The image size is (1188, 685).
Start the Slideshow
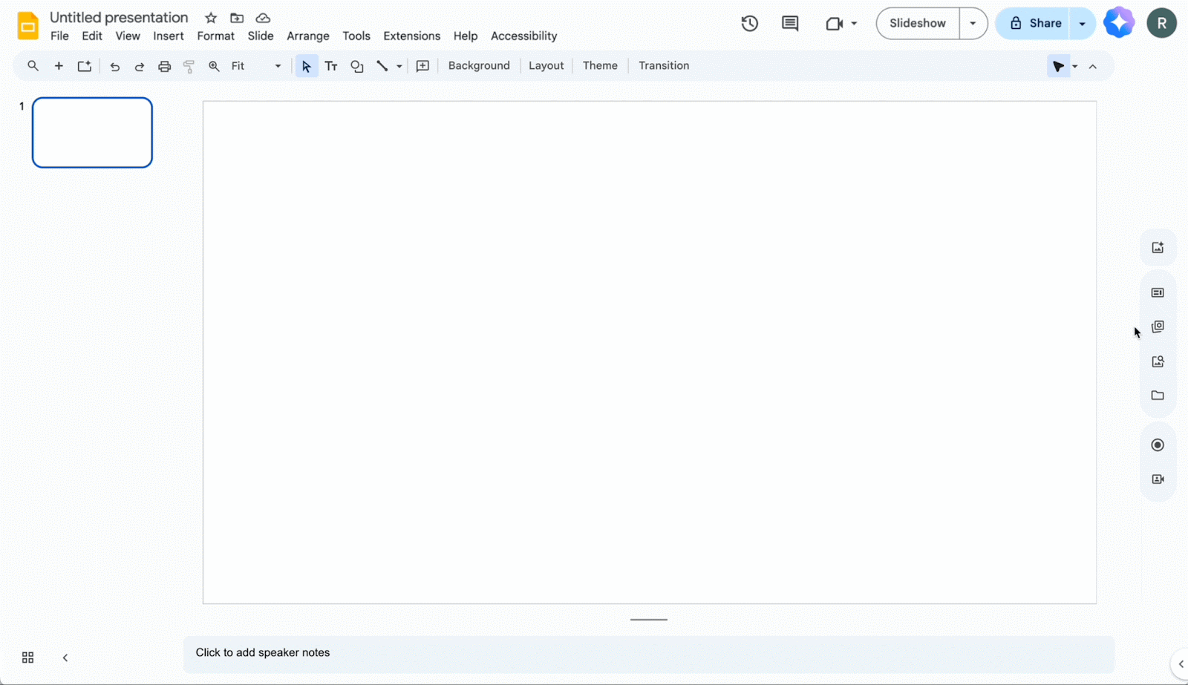[917, 23]
